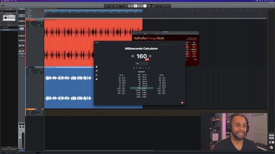Adjust the channel volume fader at bottom left
The height and width of the screenshot is (154, 275).
click(20, 138)
